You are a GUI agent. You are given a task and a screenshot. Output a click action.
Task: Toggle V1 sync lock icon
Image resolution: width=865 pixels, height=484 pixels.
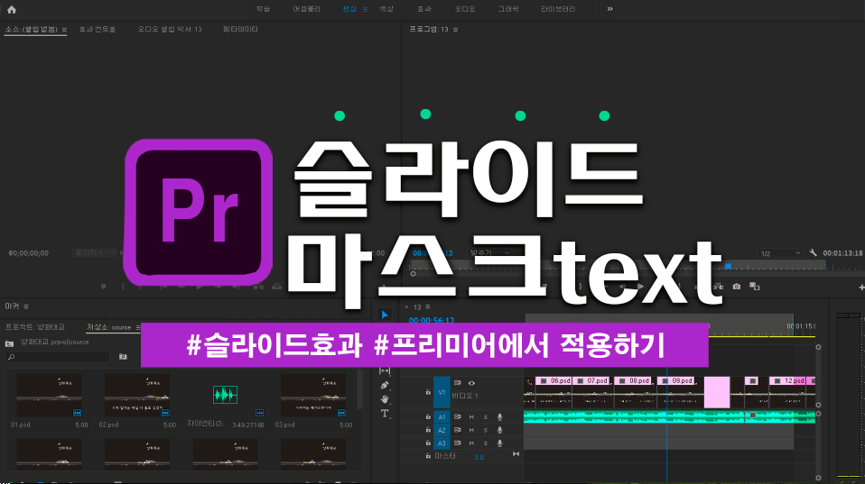(457, 383)
